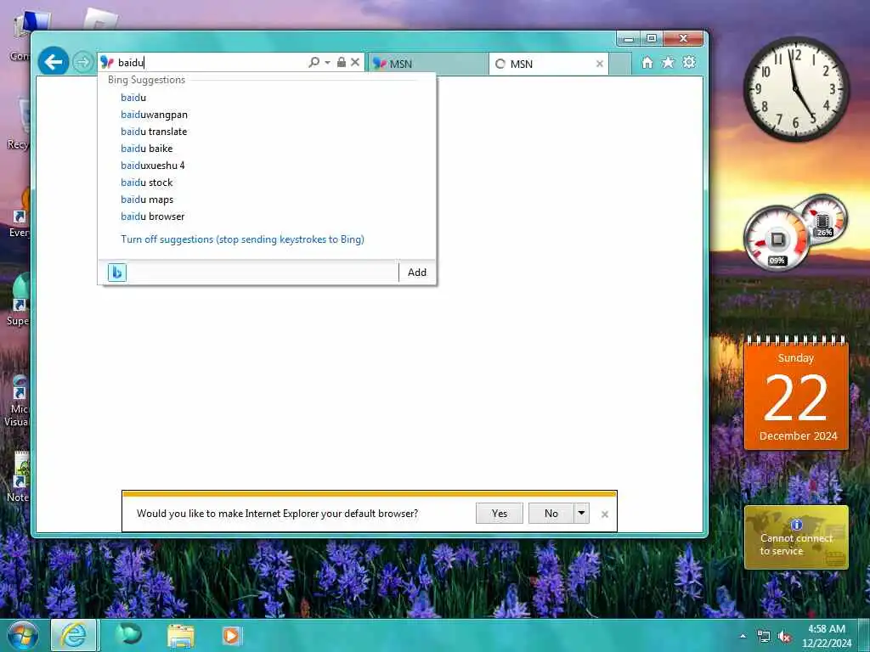Open the Windows Start orb
This screenshot has height=652, width=870.
click(23, 635)
